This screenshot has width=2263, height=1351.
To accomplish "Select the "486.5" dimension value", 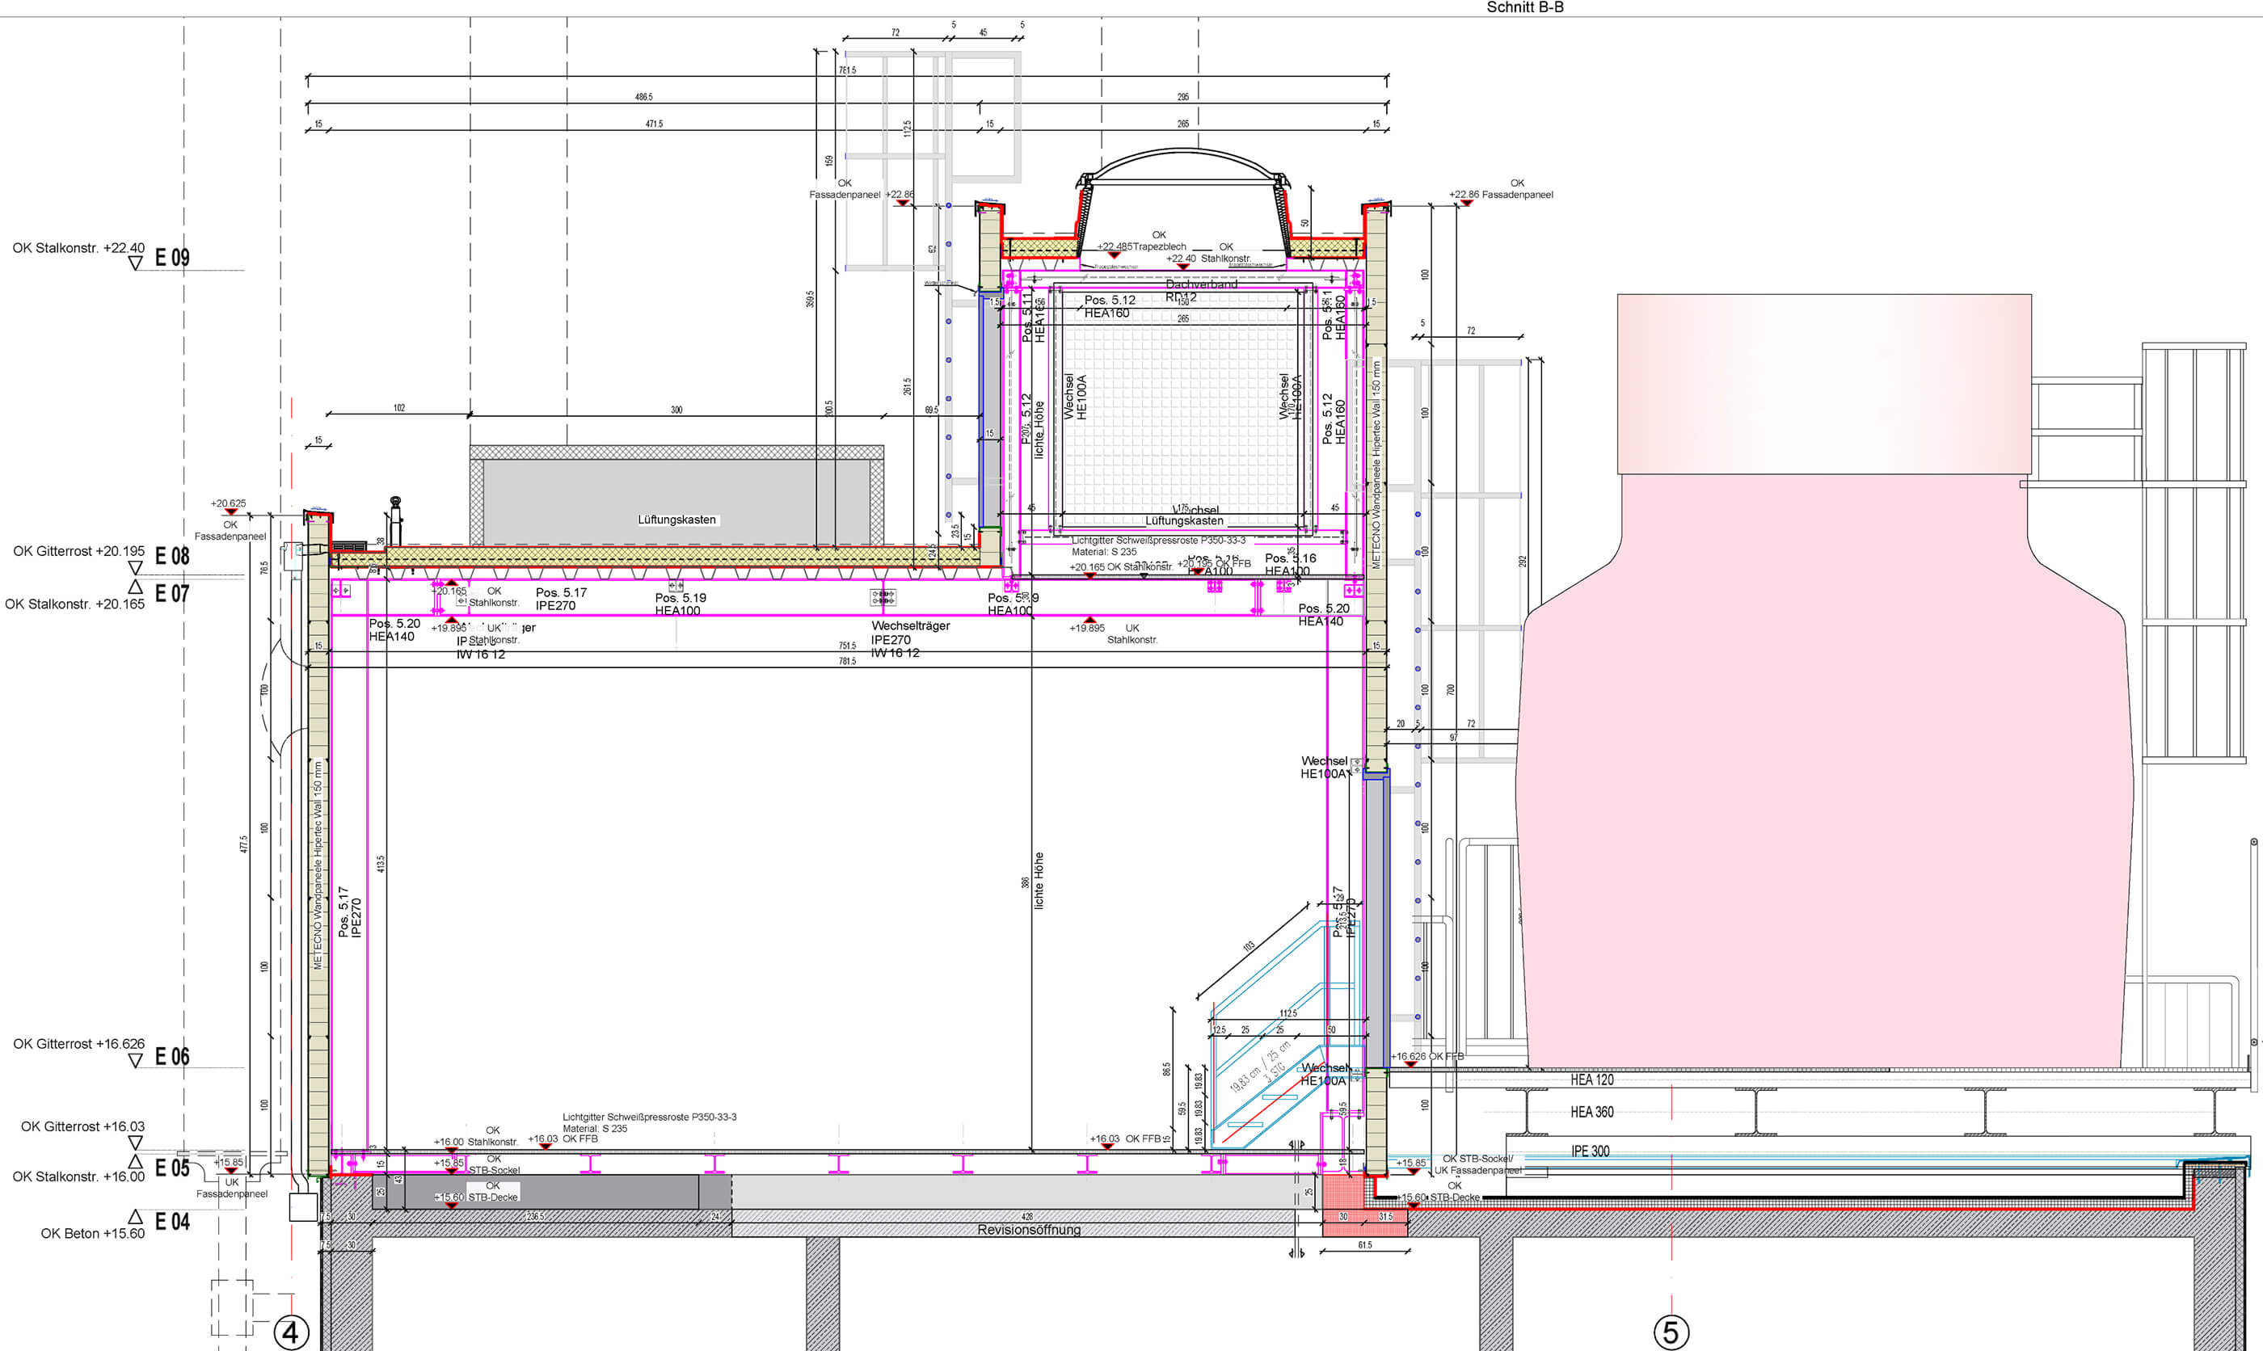I will tap(643, 98).
